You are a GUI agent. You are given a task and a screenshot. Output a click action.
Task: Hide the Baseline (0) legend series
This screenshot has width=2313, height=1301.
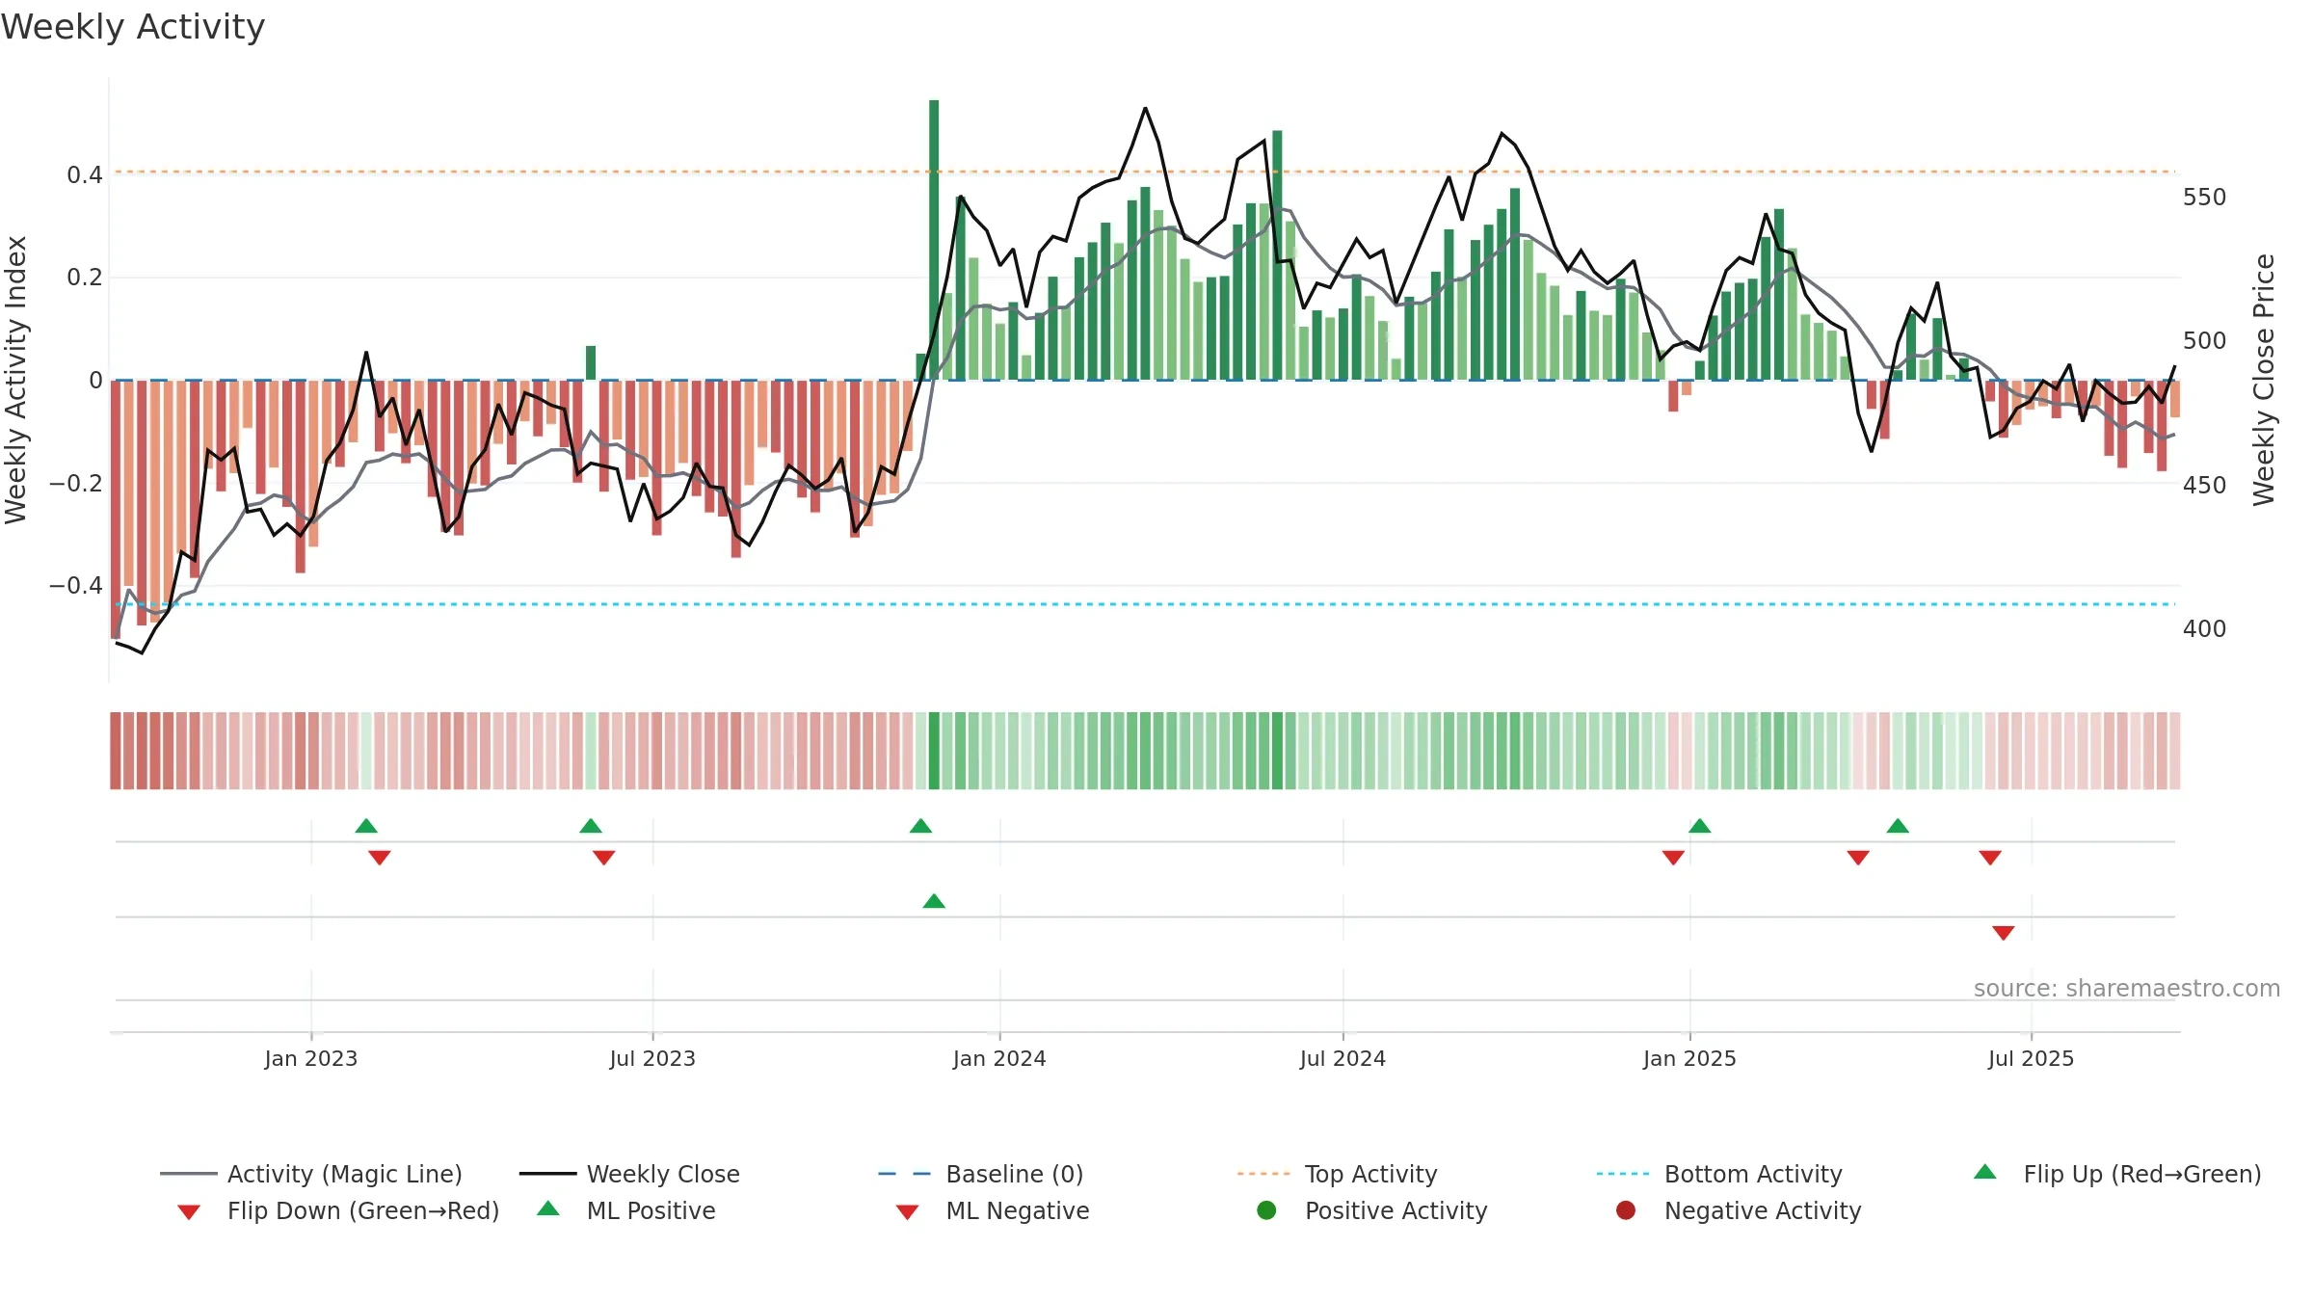click(981, 1174)
